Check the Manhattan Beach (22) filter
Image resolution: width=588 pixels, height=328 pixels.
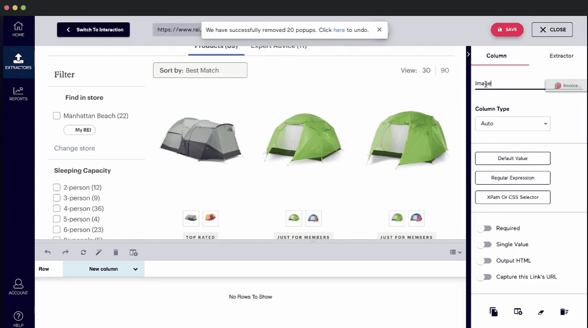pos(57,116)
